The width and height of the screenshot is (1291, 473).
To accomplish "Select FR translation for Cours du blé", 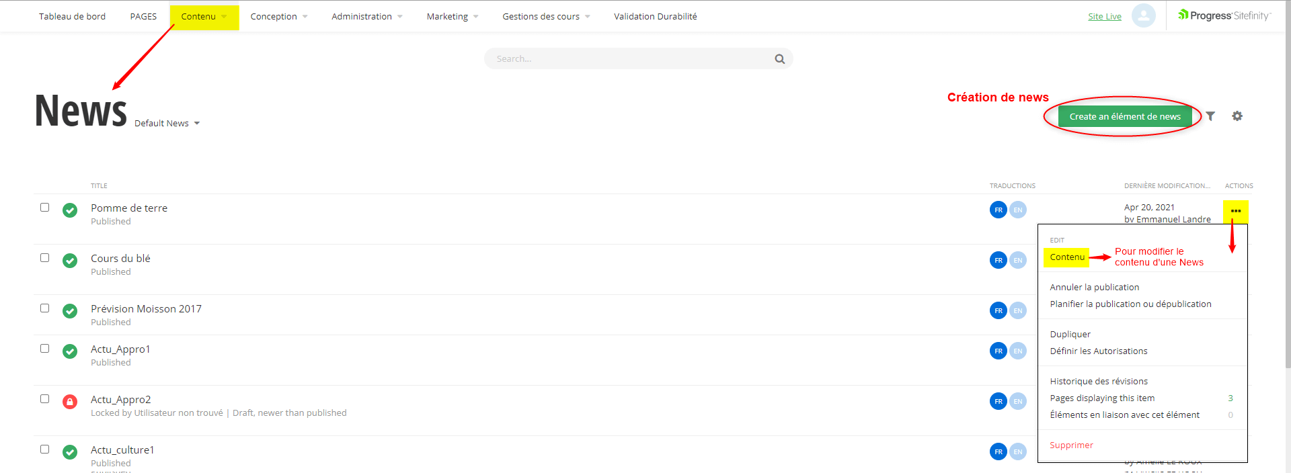I will tap(998, 260).
